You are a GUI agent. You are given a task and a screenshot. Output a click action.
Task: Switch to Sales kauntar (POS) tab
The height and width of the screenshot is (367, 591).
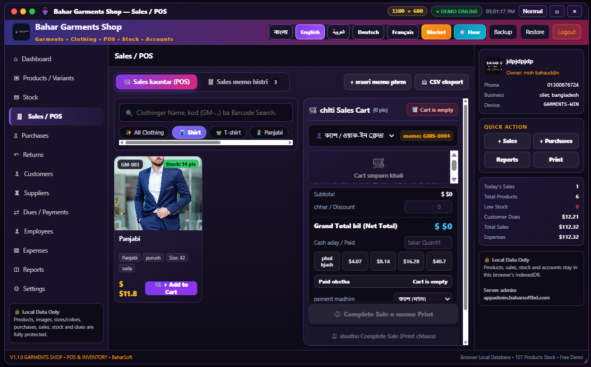(156, 82)
